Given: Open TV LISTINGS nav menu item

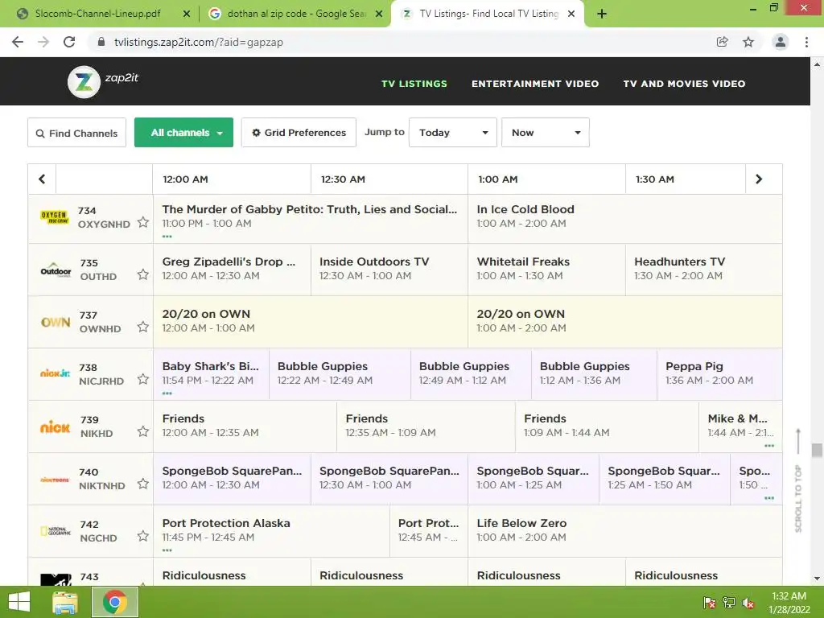Looking at the screenshot, I should 414,84.
